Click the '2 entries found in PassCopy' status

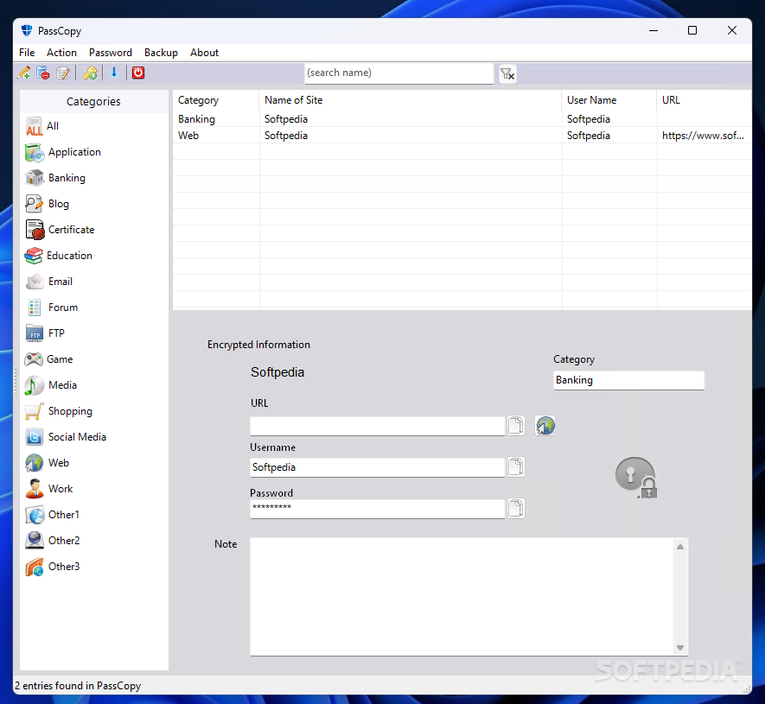point(78,686)
